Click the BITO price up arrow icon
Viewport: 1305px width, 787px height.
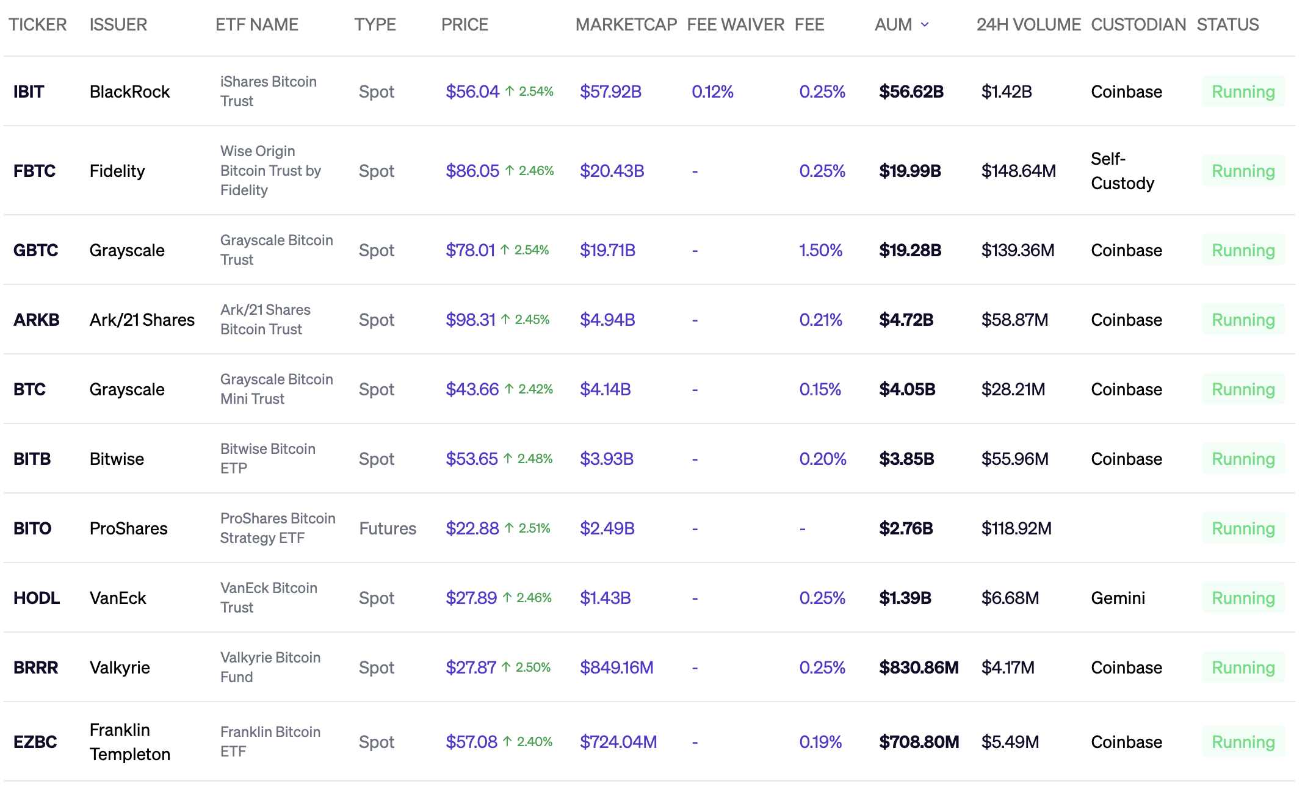coord(509,528)
